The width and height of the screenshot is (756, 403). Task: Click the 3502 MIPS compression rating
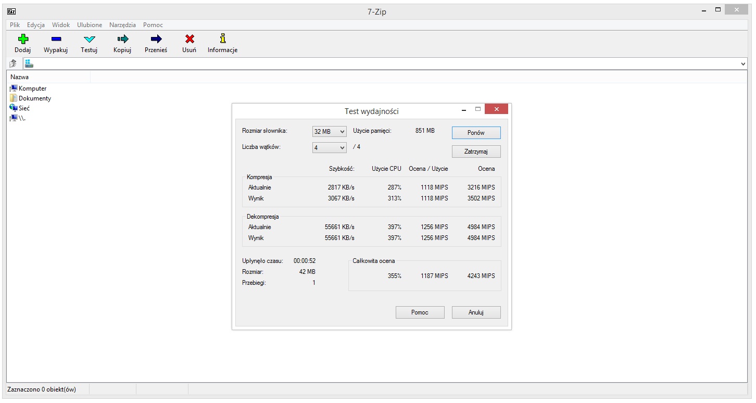[481, 198]
